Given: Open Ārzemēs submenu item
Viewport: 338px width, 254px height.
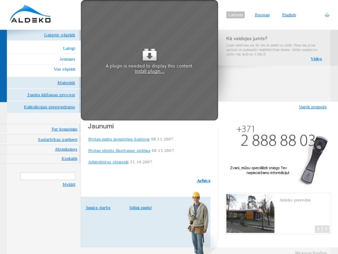Looking at the screenshot, I should point(67,59).
